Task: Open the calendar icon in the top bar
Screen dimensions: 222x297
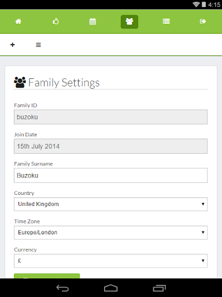Action: click(x=92, y=21)
